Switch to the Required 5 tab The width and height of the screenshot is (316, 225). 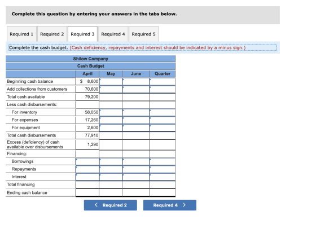click(143, 34)
